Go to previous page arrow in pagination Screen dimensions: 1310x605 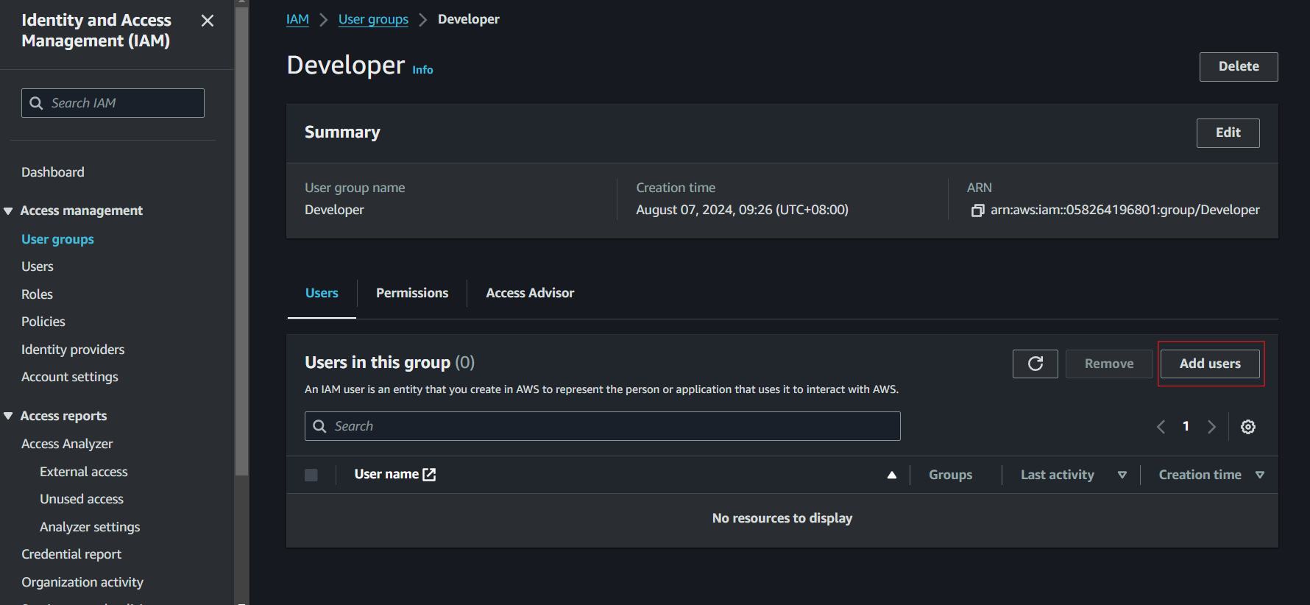pyautogui.click(x=1161, y=427)
